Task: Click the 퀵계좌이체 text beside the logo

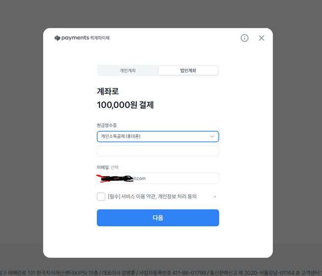Action: click(x=100, y=38)
